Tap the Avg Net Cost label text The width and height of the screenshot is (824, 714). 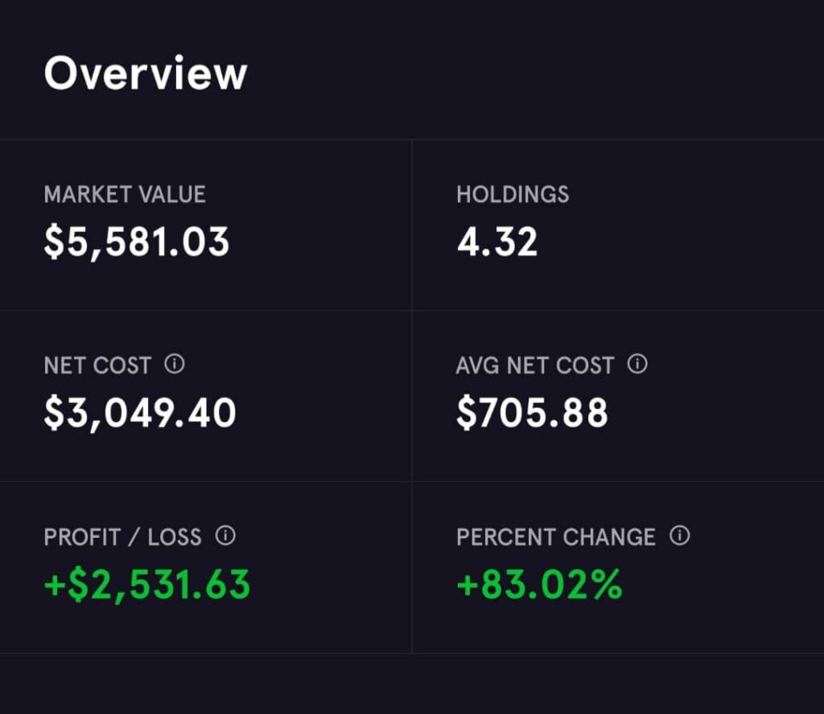click(x=534, y=365)
